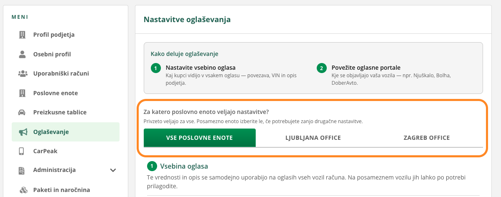Viewport: 501px width, 197px height.
Task: Click the Administracija document icon
Action: (22, 170)
